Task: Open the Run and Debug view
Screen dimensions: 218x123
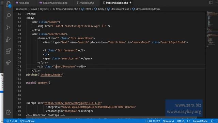Action: coord(8,39)
